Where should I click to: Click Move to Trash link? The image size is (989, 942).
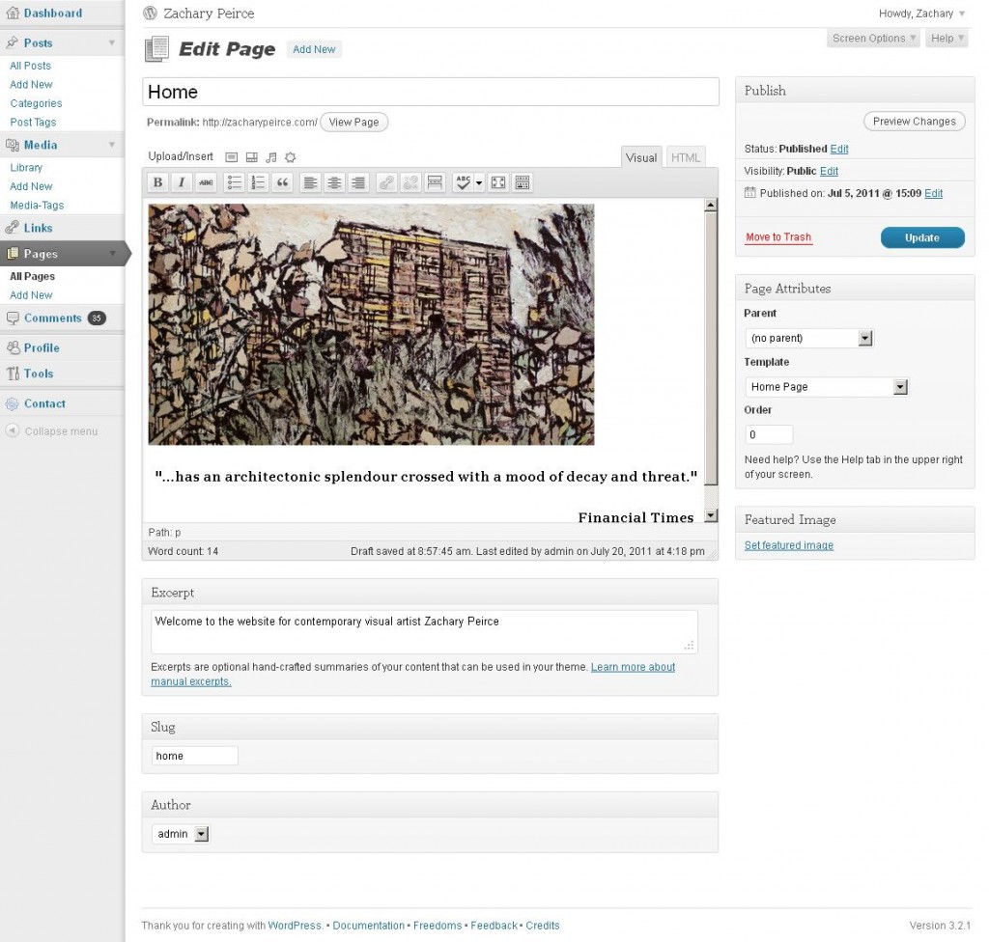pyautogui.click(x=778, y=237)
